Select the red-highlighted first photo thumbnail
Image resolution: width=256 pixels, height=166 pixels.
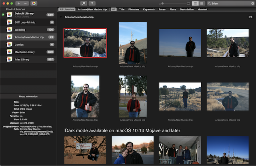pos(85,43)
